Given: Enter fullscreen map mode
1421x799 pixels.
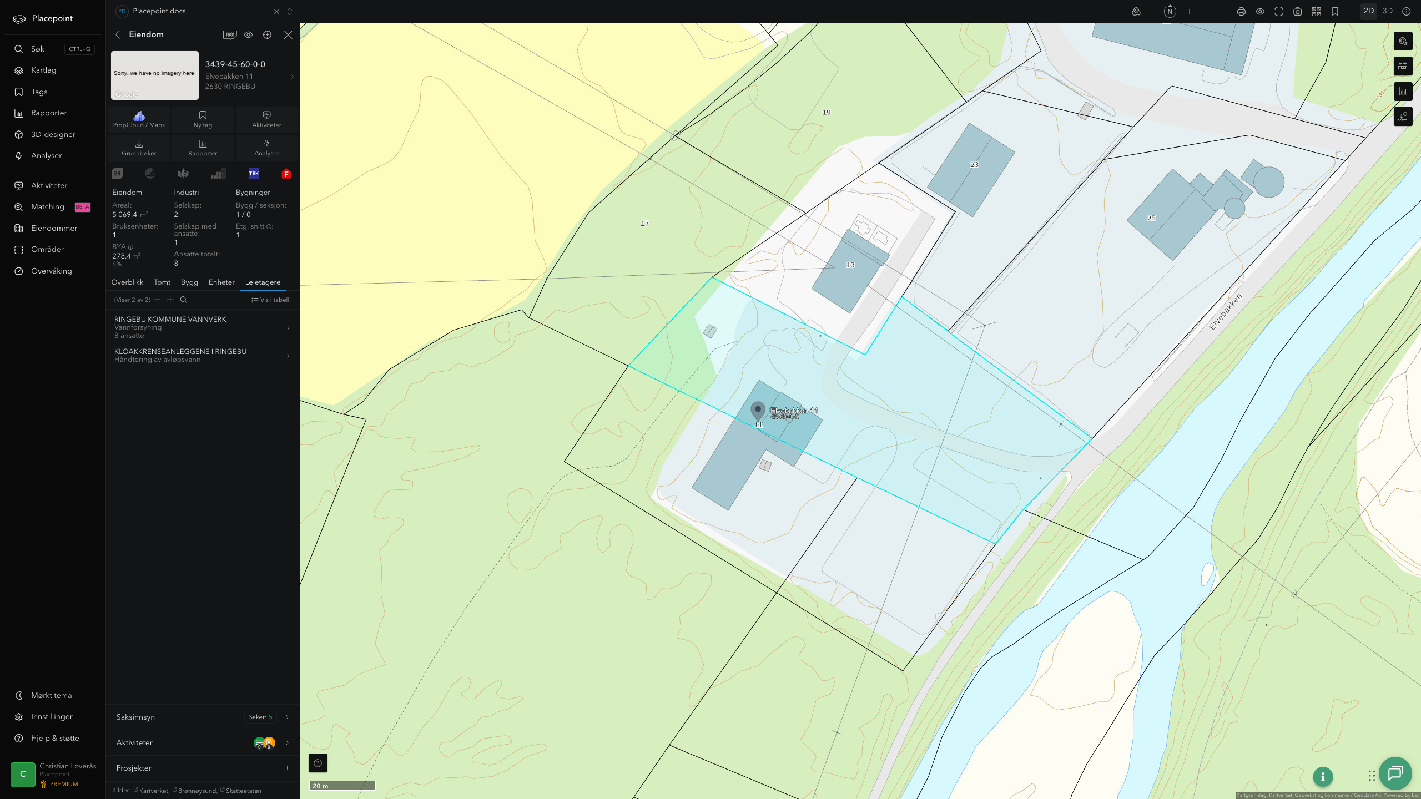Looking at the screenshot, I should point(1279,12).
